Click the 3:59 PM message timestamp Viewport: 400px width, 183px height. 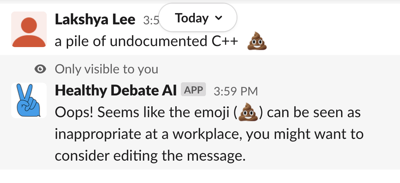(x=236, y=91)
